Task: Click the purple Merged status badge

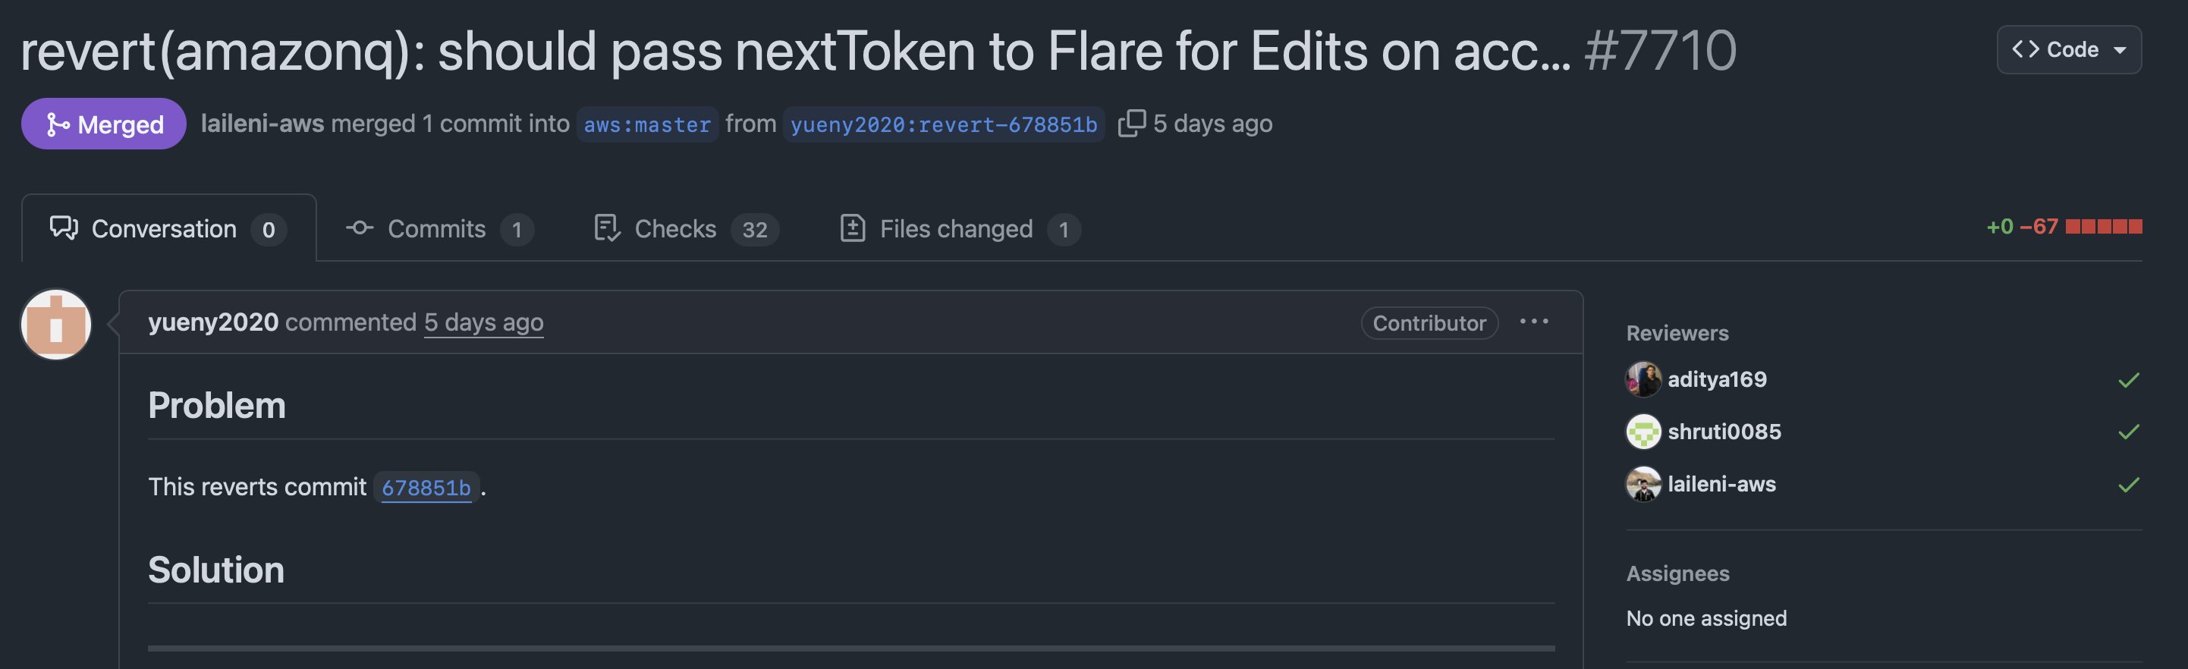Action: pyautogui.click(x=104, y=124)
